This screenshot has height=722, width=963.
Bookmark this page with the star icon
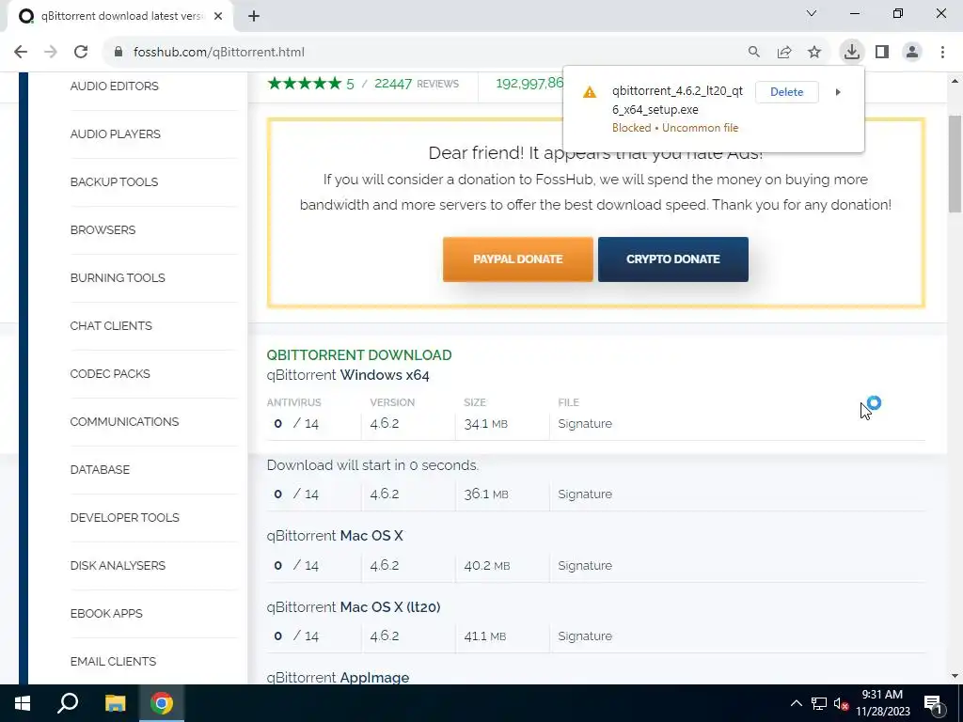(x=814, y=53)
